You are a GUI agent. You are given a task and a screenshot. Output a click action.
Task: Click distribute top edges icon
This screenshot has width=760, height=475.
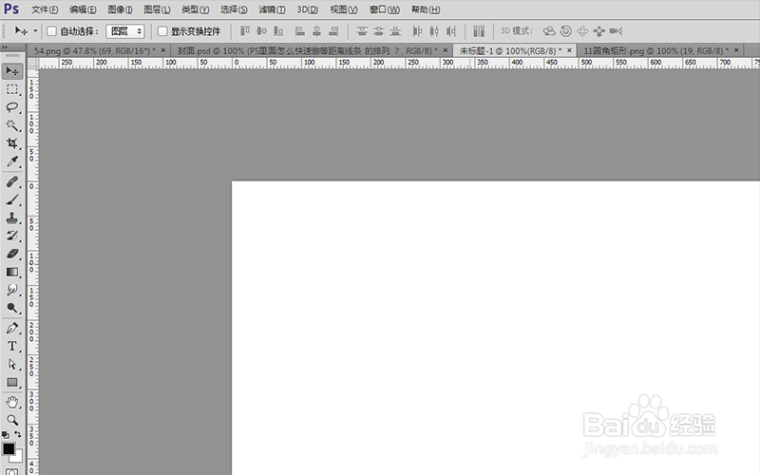tap(362, 31)
